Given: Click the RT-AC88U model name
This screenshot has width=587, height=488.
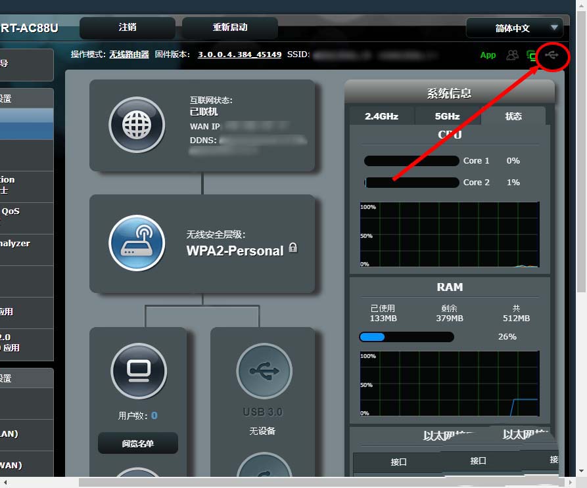Looking at the screenshot, I should coord(29,28).
